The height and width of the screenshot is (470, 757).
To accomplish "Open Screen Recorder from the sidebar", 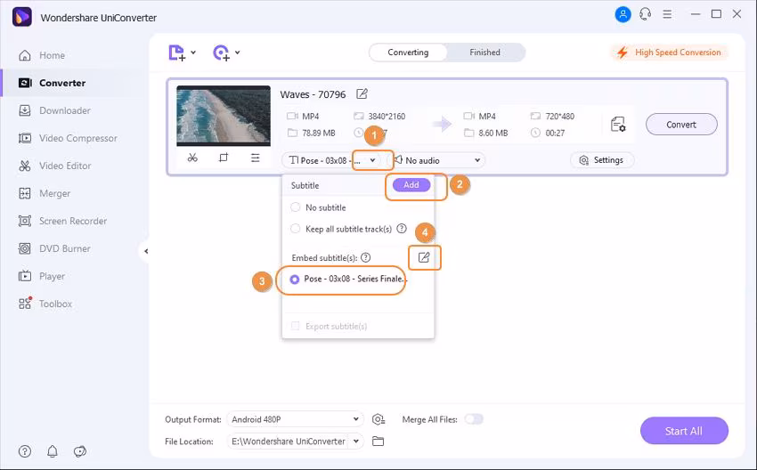I will 62,221.
